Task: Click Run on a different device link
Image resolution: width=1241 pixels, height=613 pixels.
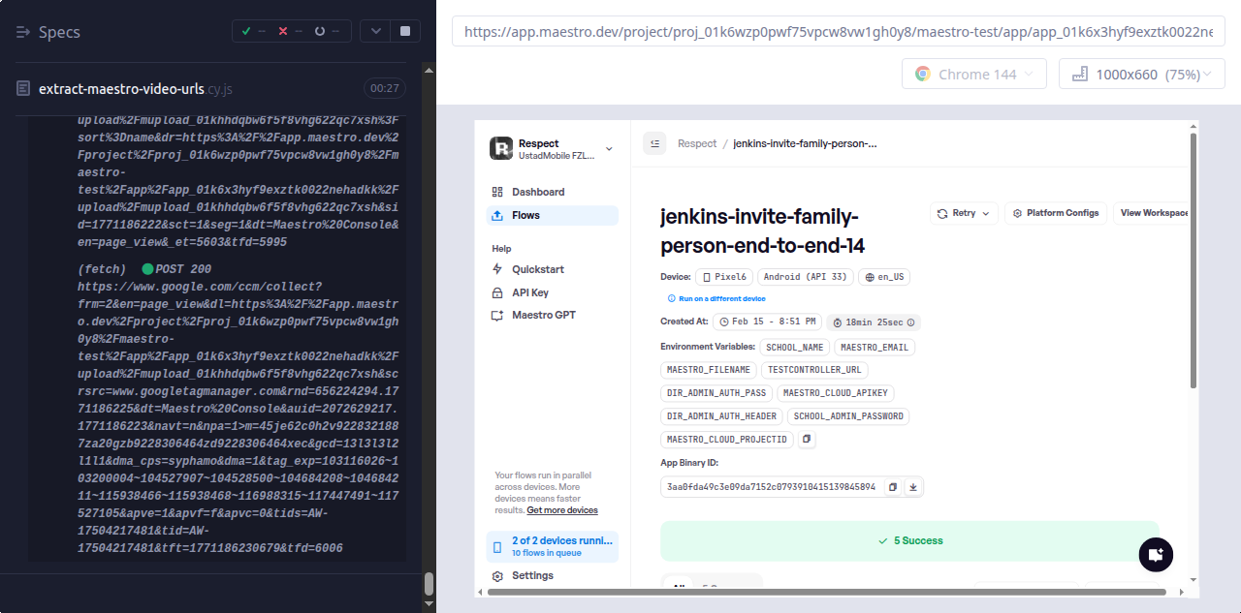Action: point(721,298)
